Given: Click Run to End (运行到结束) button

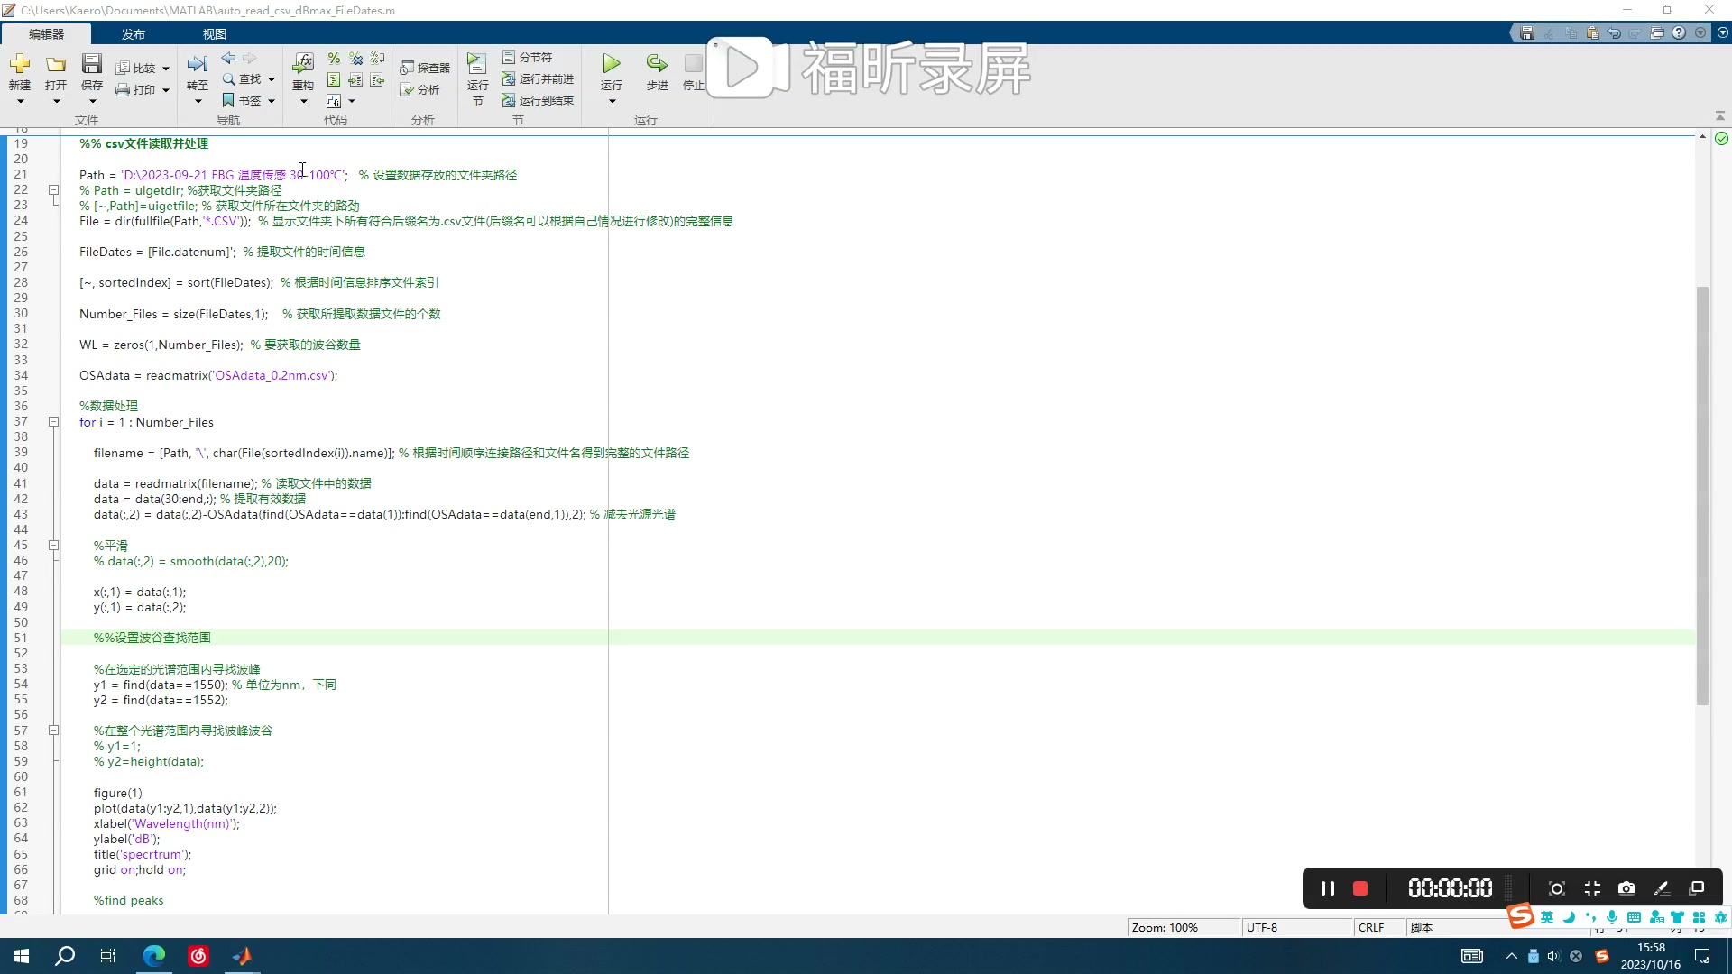Looking at the screenshot, I should tap(538, 100).
